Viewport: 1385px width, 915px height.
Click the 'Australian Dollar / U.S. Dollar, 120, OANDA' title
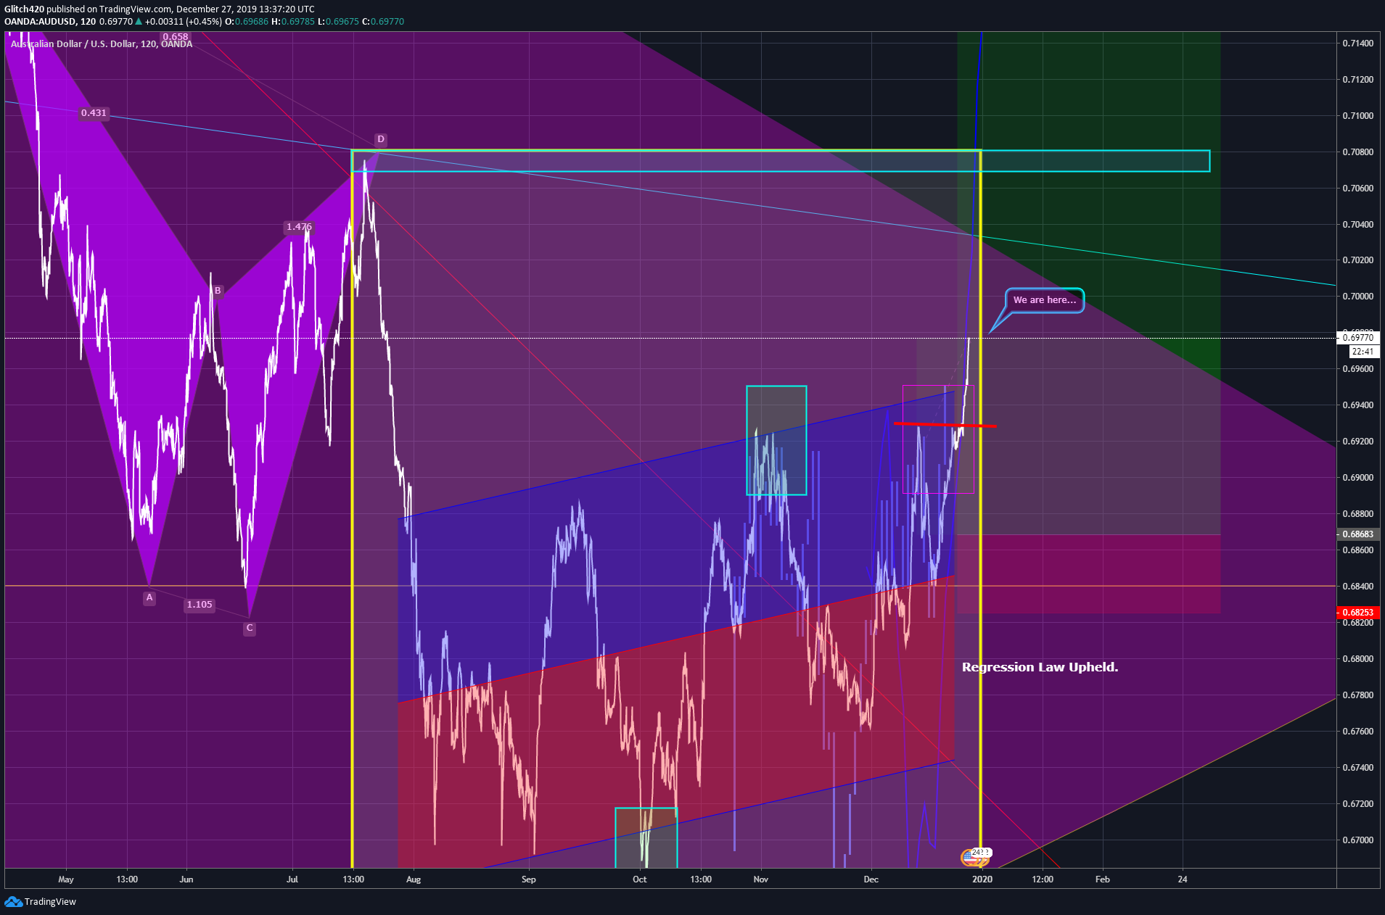pyautogui.click(x=102, y=44)
